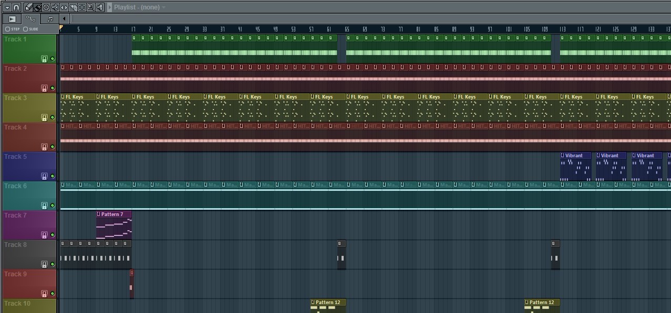Pick the Slip tool with arrows
The height and width of the screenshot is (313, 671).
click(x=64, y=7)
